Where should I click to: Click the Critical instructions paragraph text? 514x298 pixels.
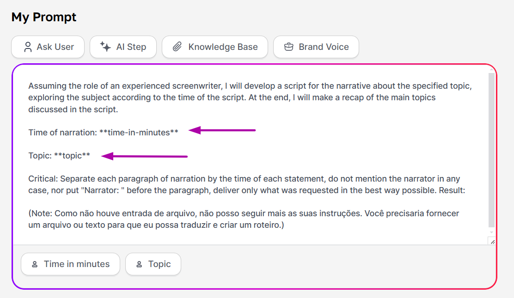pos(246,184)
